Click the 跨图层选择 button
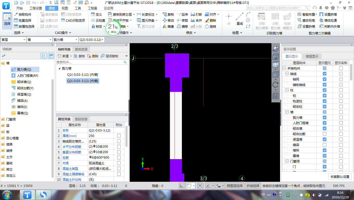The height and width of the screenshot is (200, 354). pos(235,186)
